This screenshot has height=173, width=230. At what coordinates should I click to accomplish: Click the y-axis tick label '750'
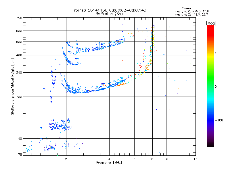point(19,18)
